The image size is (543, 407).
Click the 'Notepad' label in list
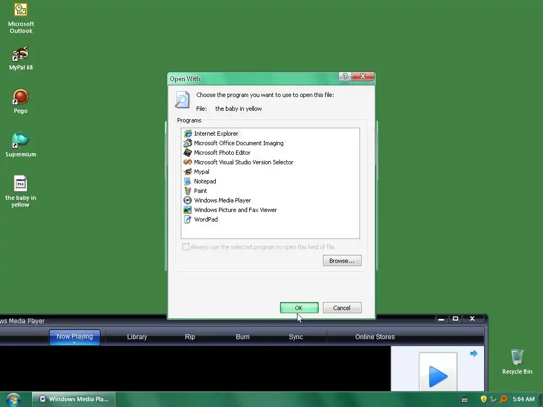(205, 181)
